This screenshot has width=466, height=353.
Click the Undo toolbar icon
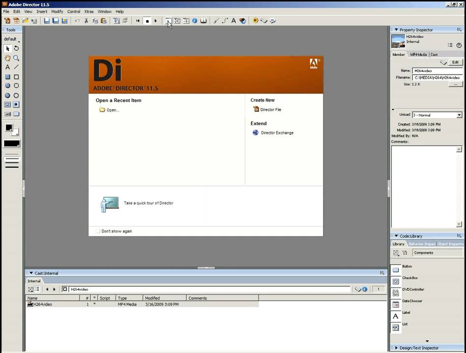click(x=77, y=21)
